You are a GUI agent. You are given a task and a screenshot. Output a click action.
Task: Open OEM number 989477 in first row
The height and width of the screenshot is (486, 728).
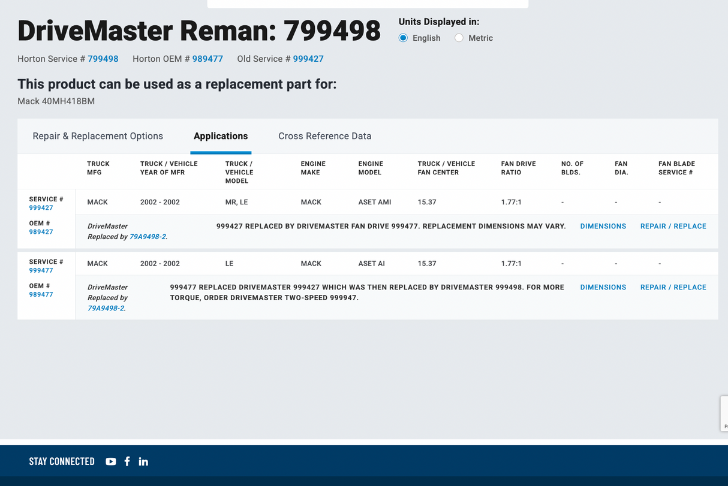click(41, 232)
